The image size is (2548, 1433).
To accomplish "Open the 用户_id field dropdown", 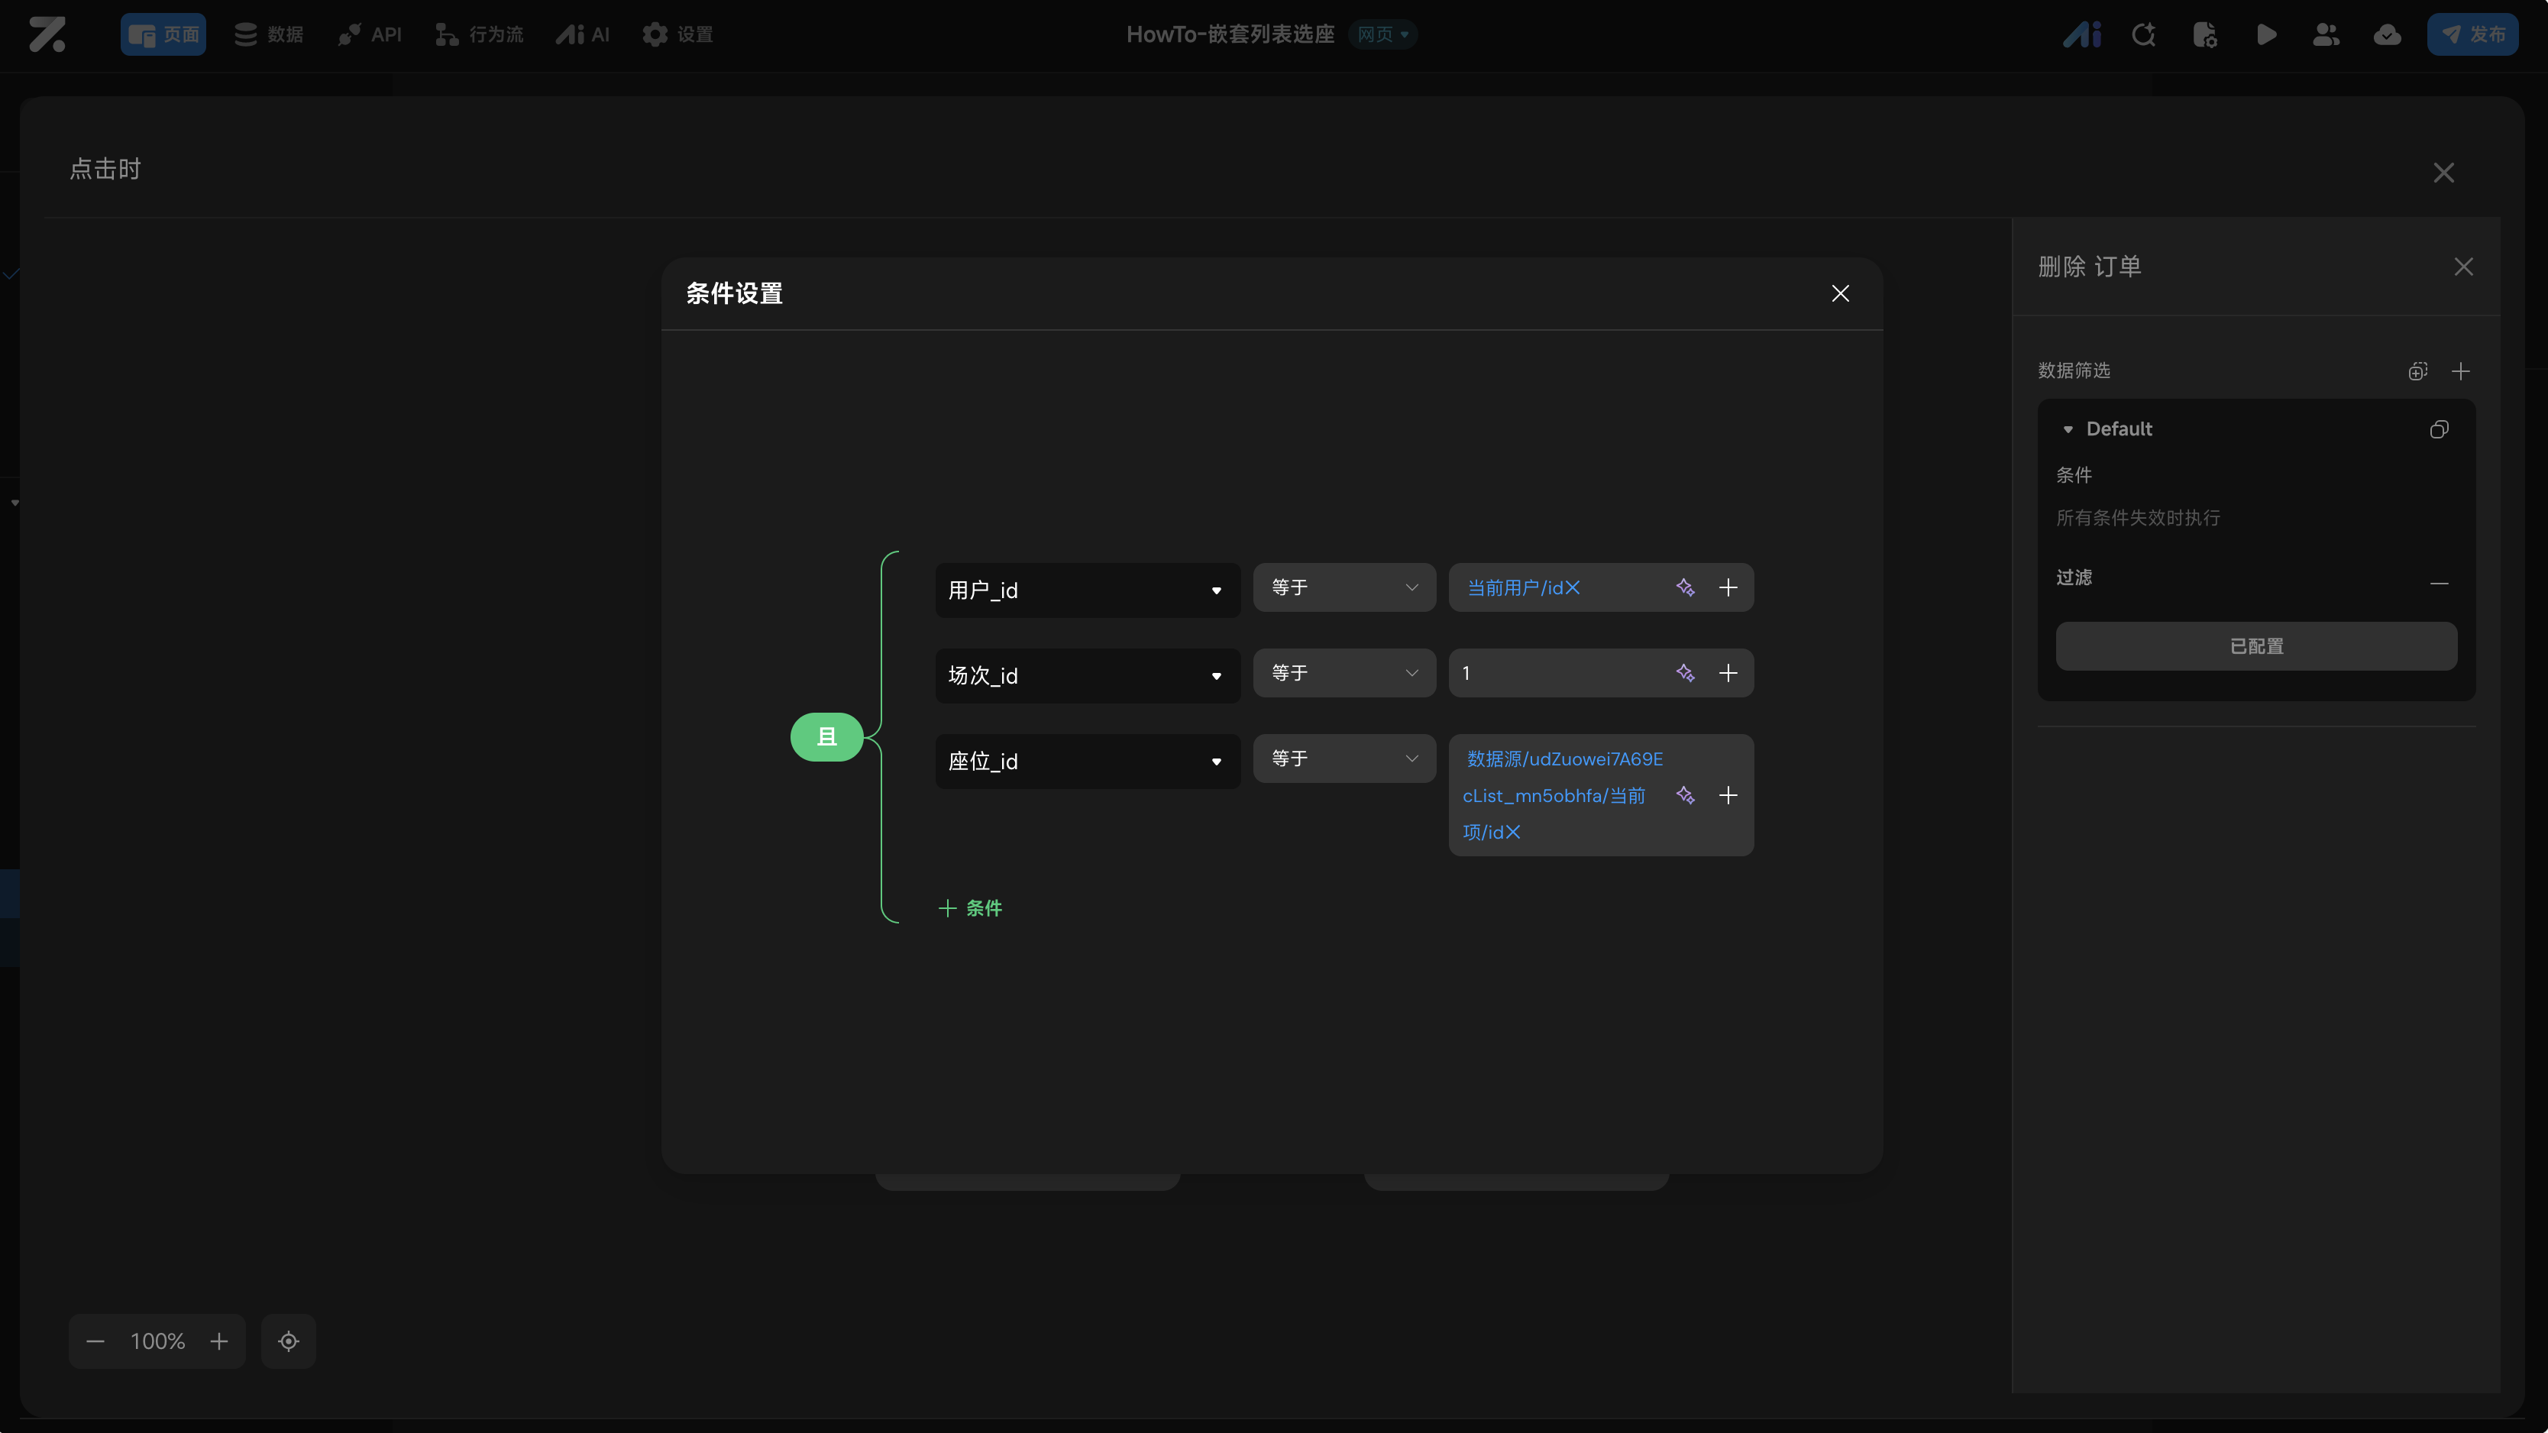I will coord(1087,590).
